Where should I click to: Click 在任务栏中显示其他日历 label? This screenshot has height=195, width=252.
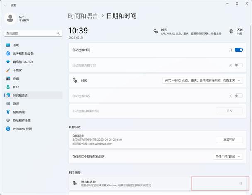[88, 157]
